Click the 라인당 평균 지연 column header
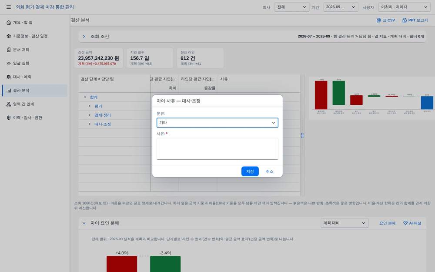 (198, 79)
